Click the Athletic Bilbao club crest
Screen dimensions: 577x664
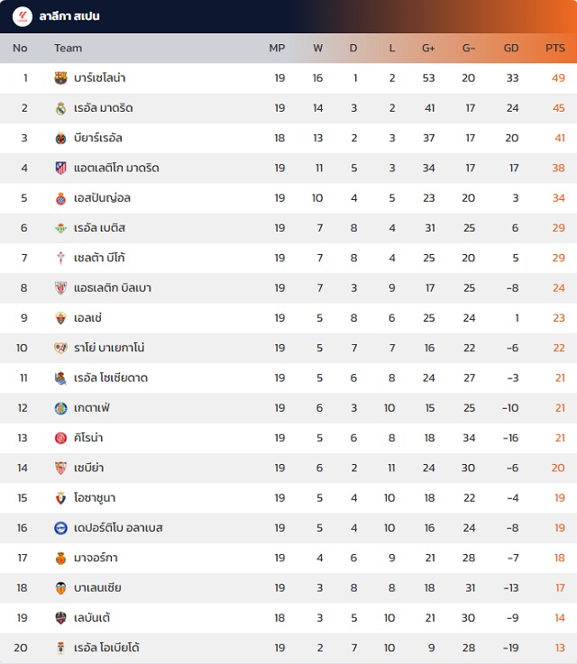60,288
